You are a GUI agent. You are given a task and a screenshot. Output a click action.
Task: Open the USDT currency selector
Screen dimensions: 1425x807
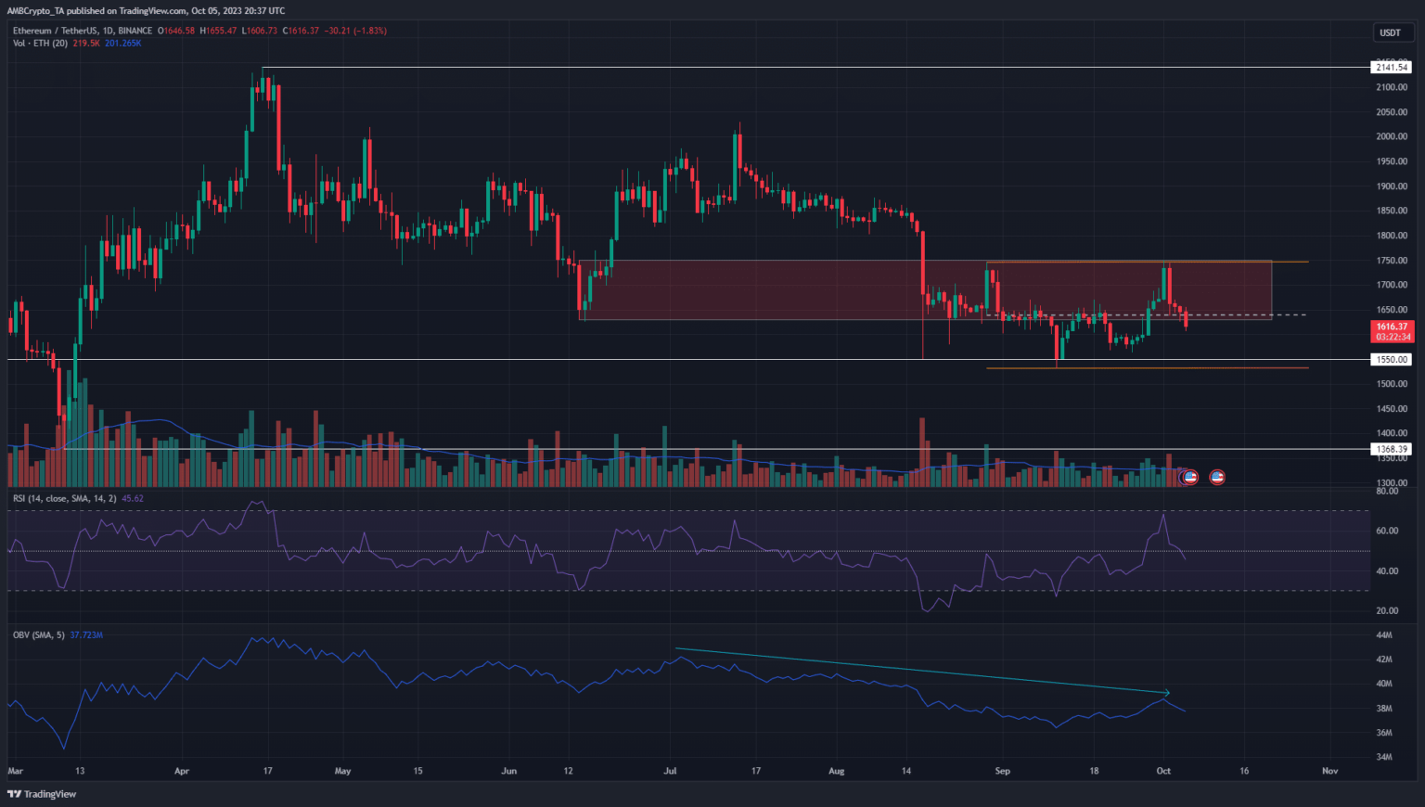[x=1390, y=32]
